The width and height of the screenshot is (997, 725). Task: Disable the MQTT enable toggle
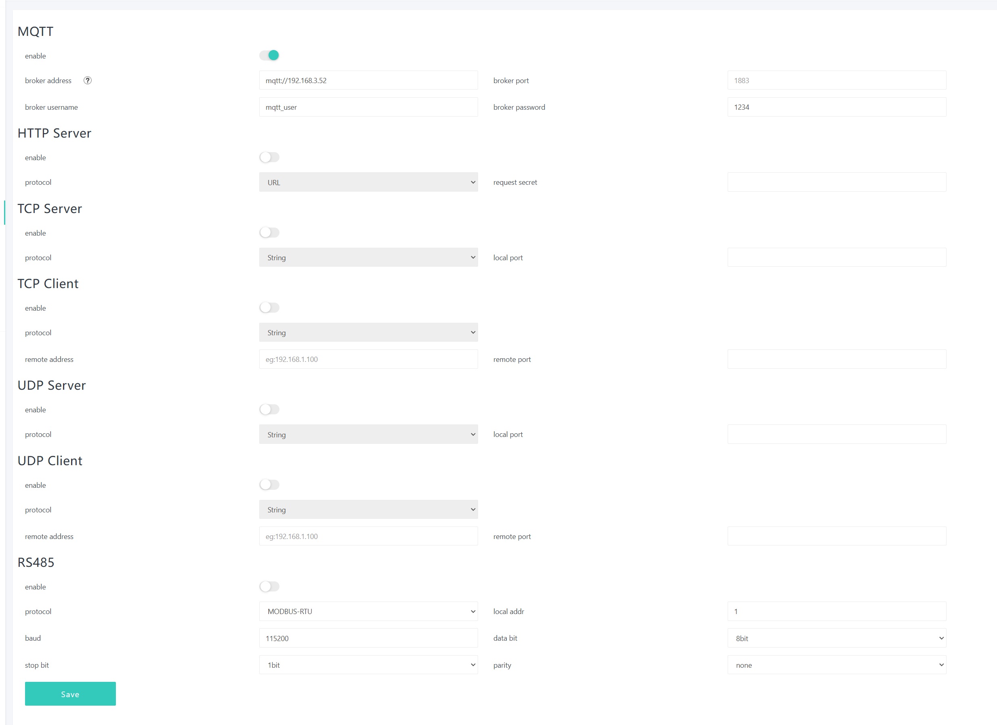(269, 55)
